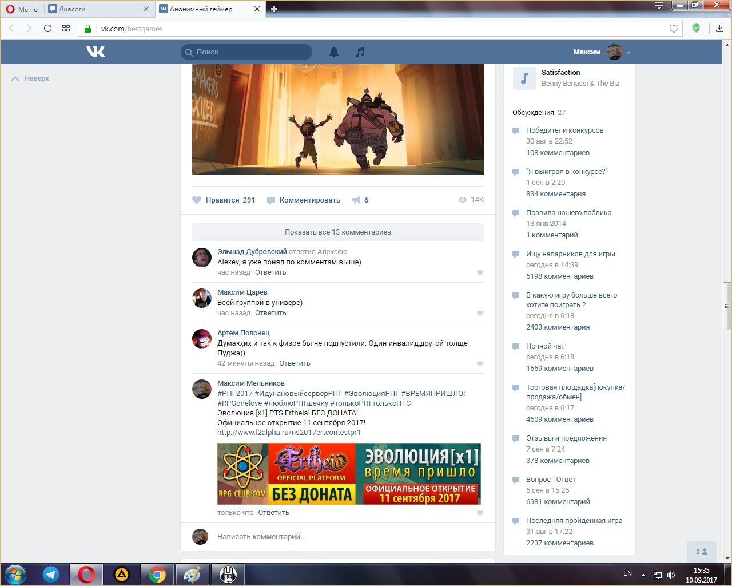Click Показать все 13 комментариев

tap(338, 232)
